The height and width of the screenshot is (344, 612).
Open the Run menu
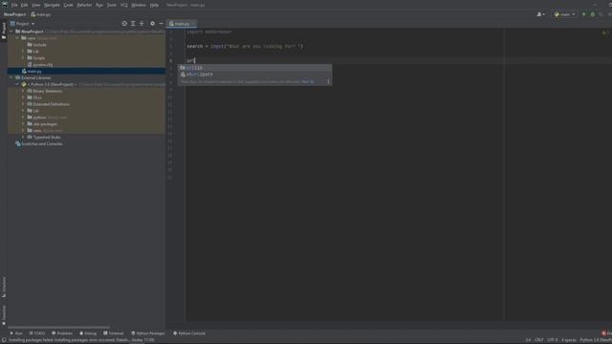(99, 5)
